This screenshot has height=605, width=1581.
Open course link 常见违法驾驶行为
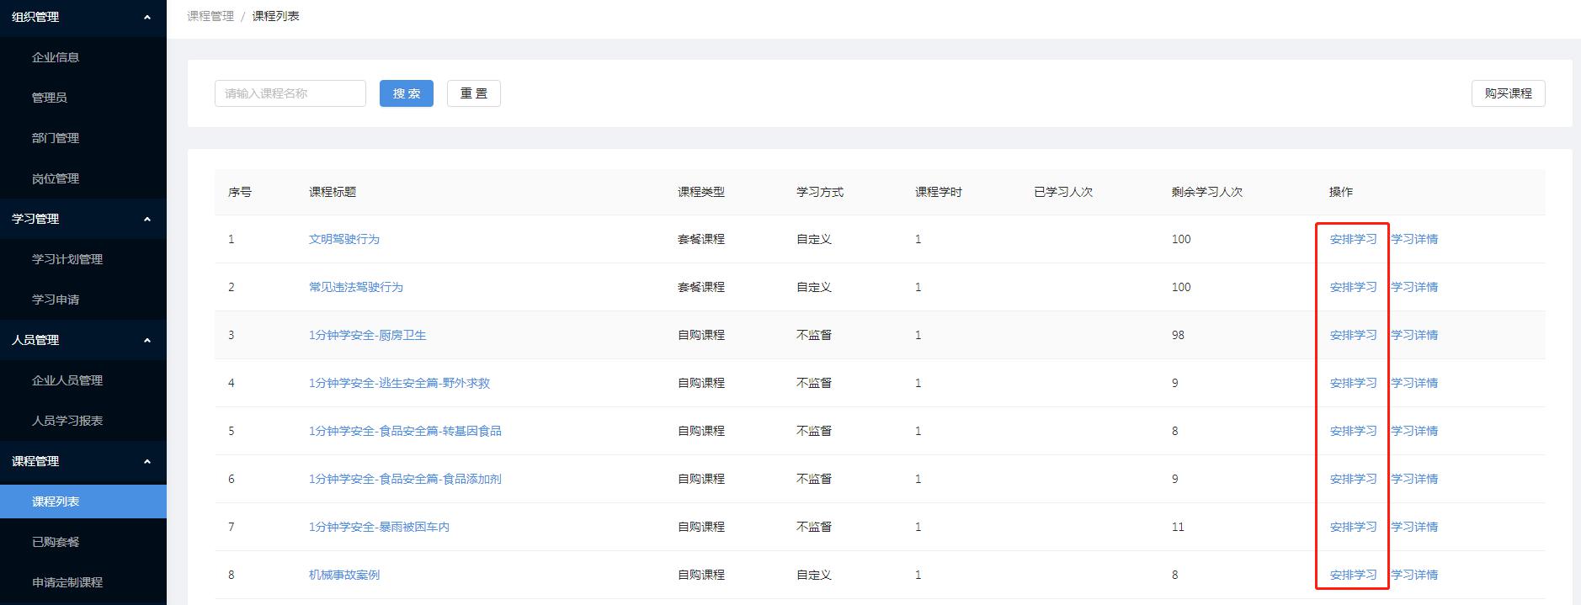[x=356, y=287]
